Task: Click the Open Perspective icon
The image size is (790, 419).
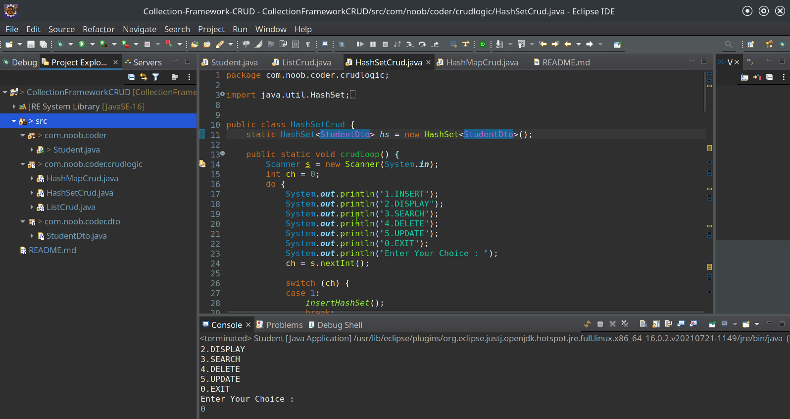Action: pyautogui.click(x=750, y=45)
